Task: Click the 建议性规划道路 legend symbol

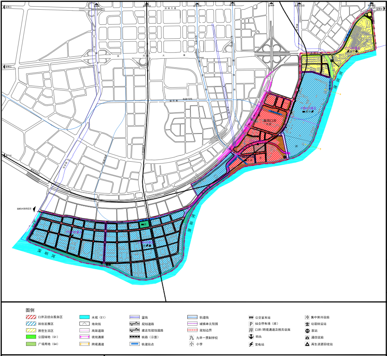Action: (134, 330)
